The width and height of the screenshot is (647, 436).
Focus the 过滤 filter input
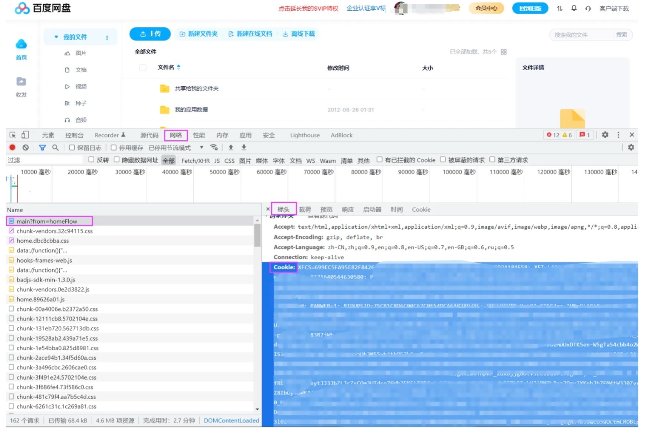click(45, 160)
